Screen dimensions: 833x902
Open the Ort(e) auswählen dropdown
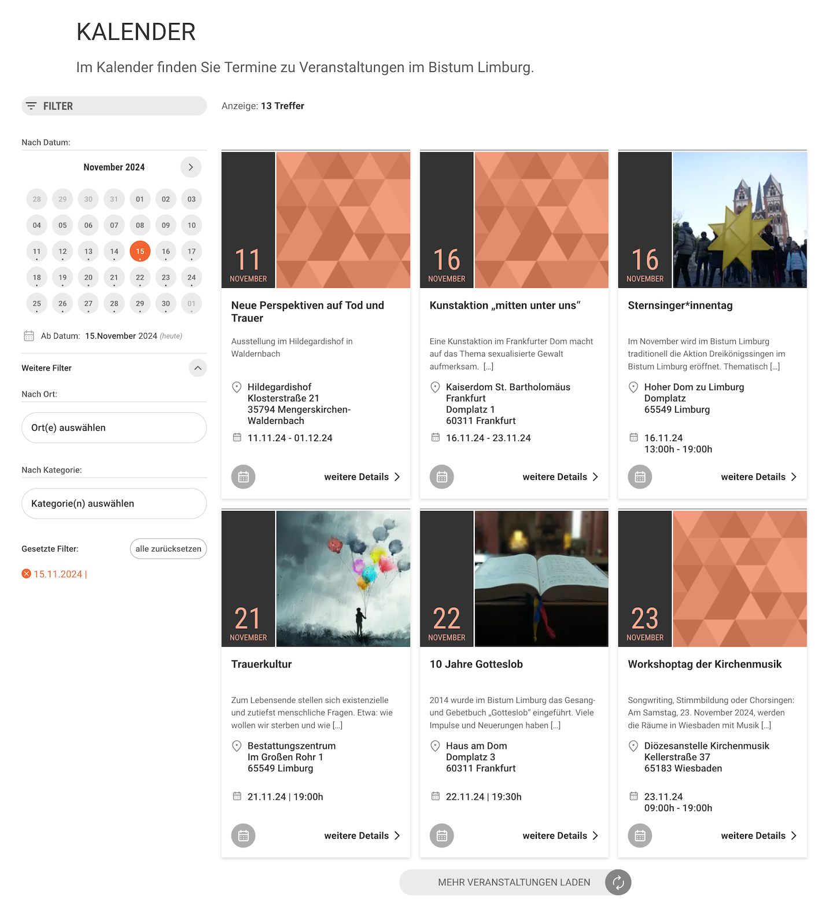(x=114, y=428)
